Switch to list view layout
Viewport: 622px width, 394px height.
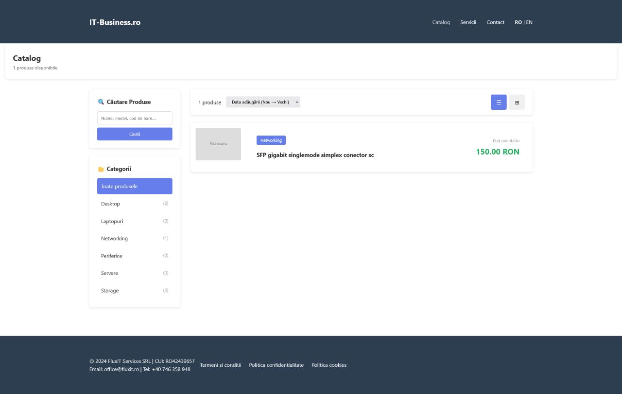click(x=499, y=103)
